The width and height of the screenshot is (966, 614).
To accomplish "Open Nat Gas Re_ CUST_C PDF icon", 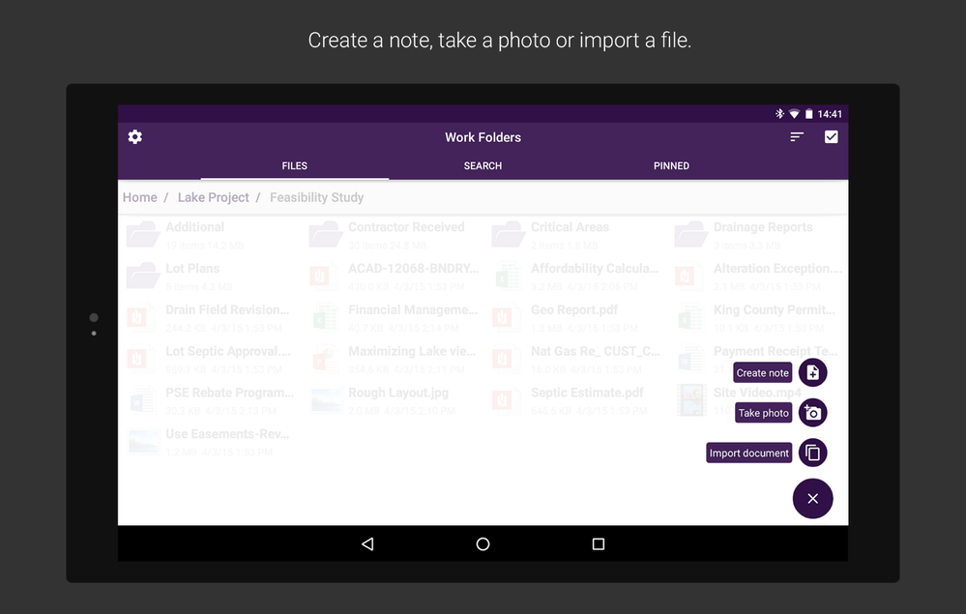I will (x=507, y=359).
